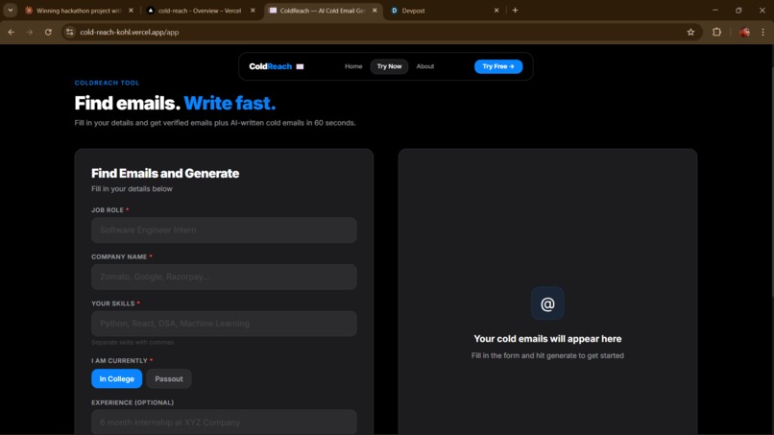Go to Home in the navbar
The width and height of the screenshot is (774, 435).
coord(353,66)
